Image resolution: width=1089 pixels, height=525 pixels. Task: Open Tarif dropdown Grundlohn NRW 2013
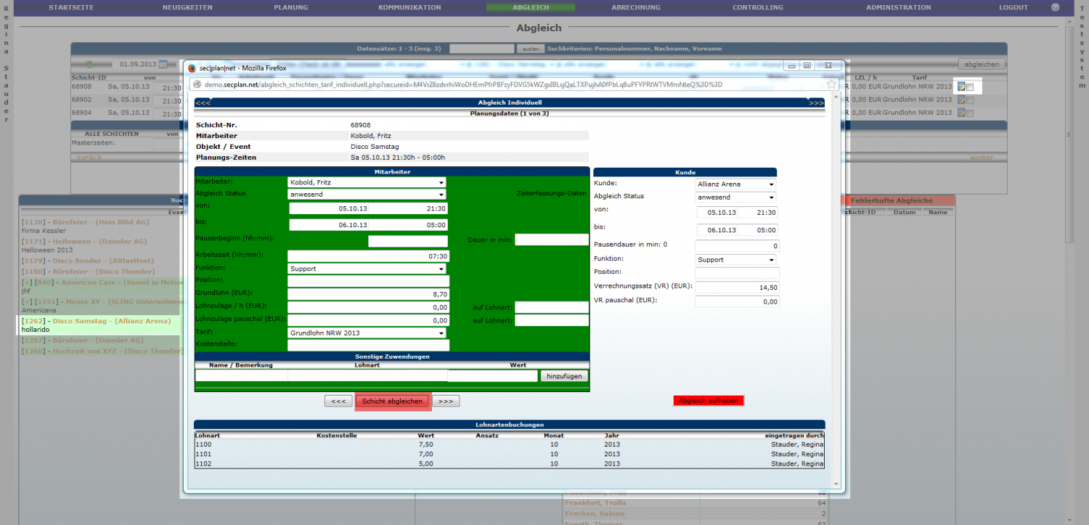coord(367,333)
